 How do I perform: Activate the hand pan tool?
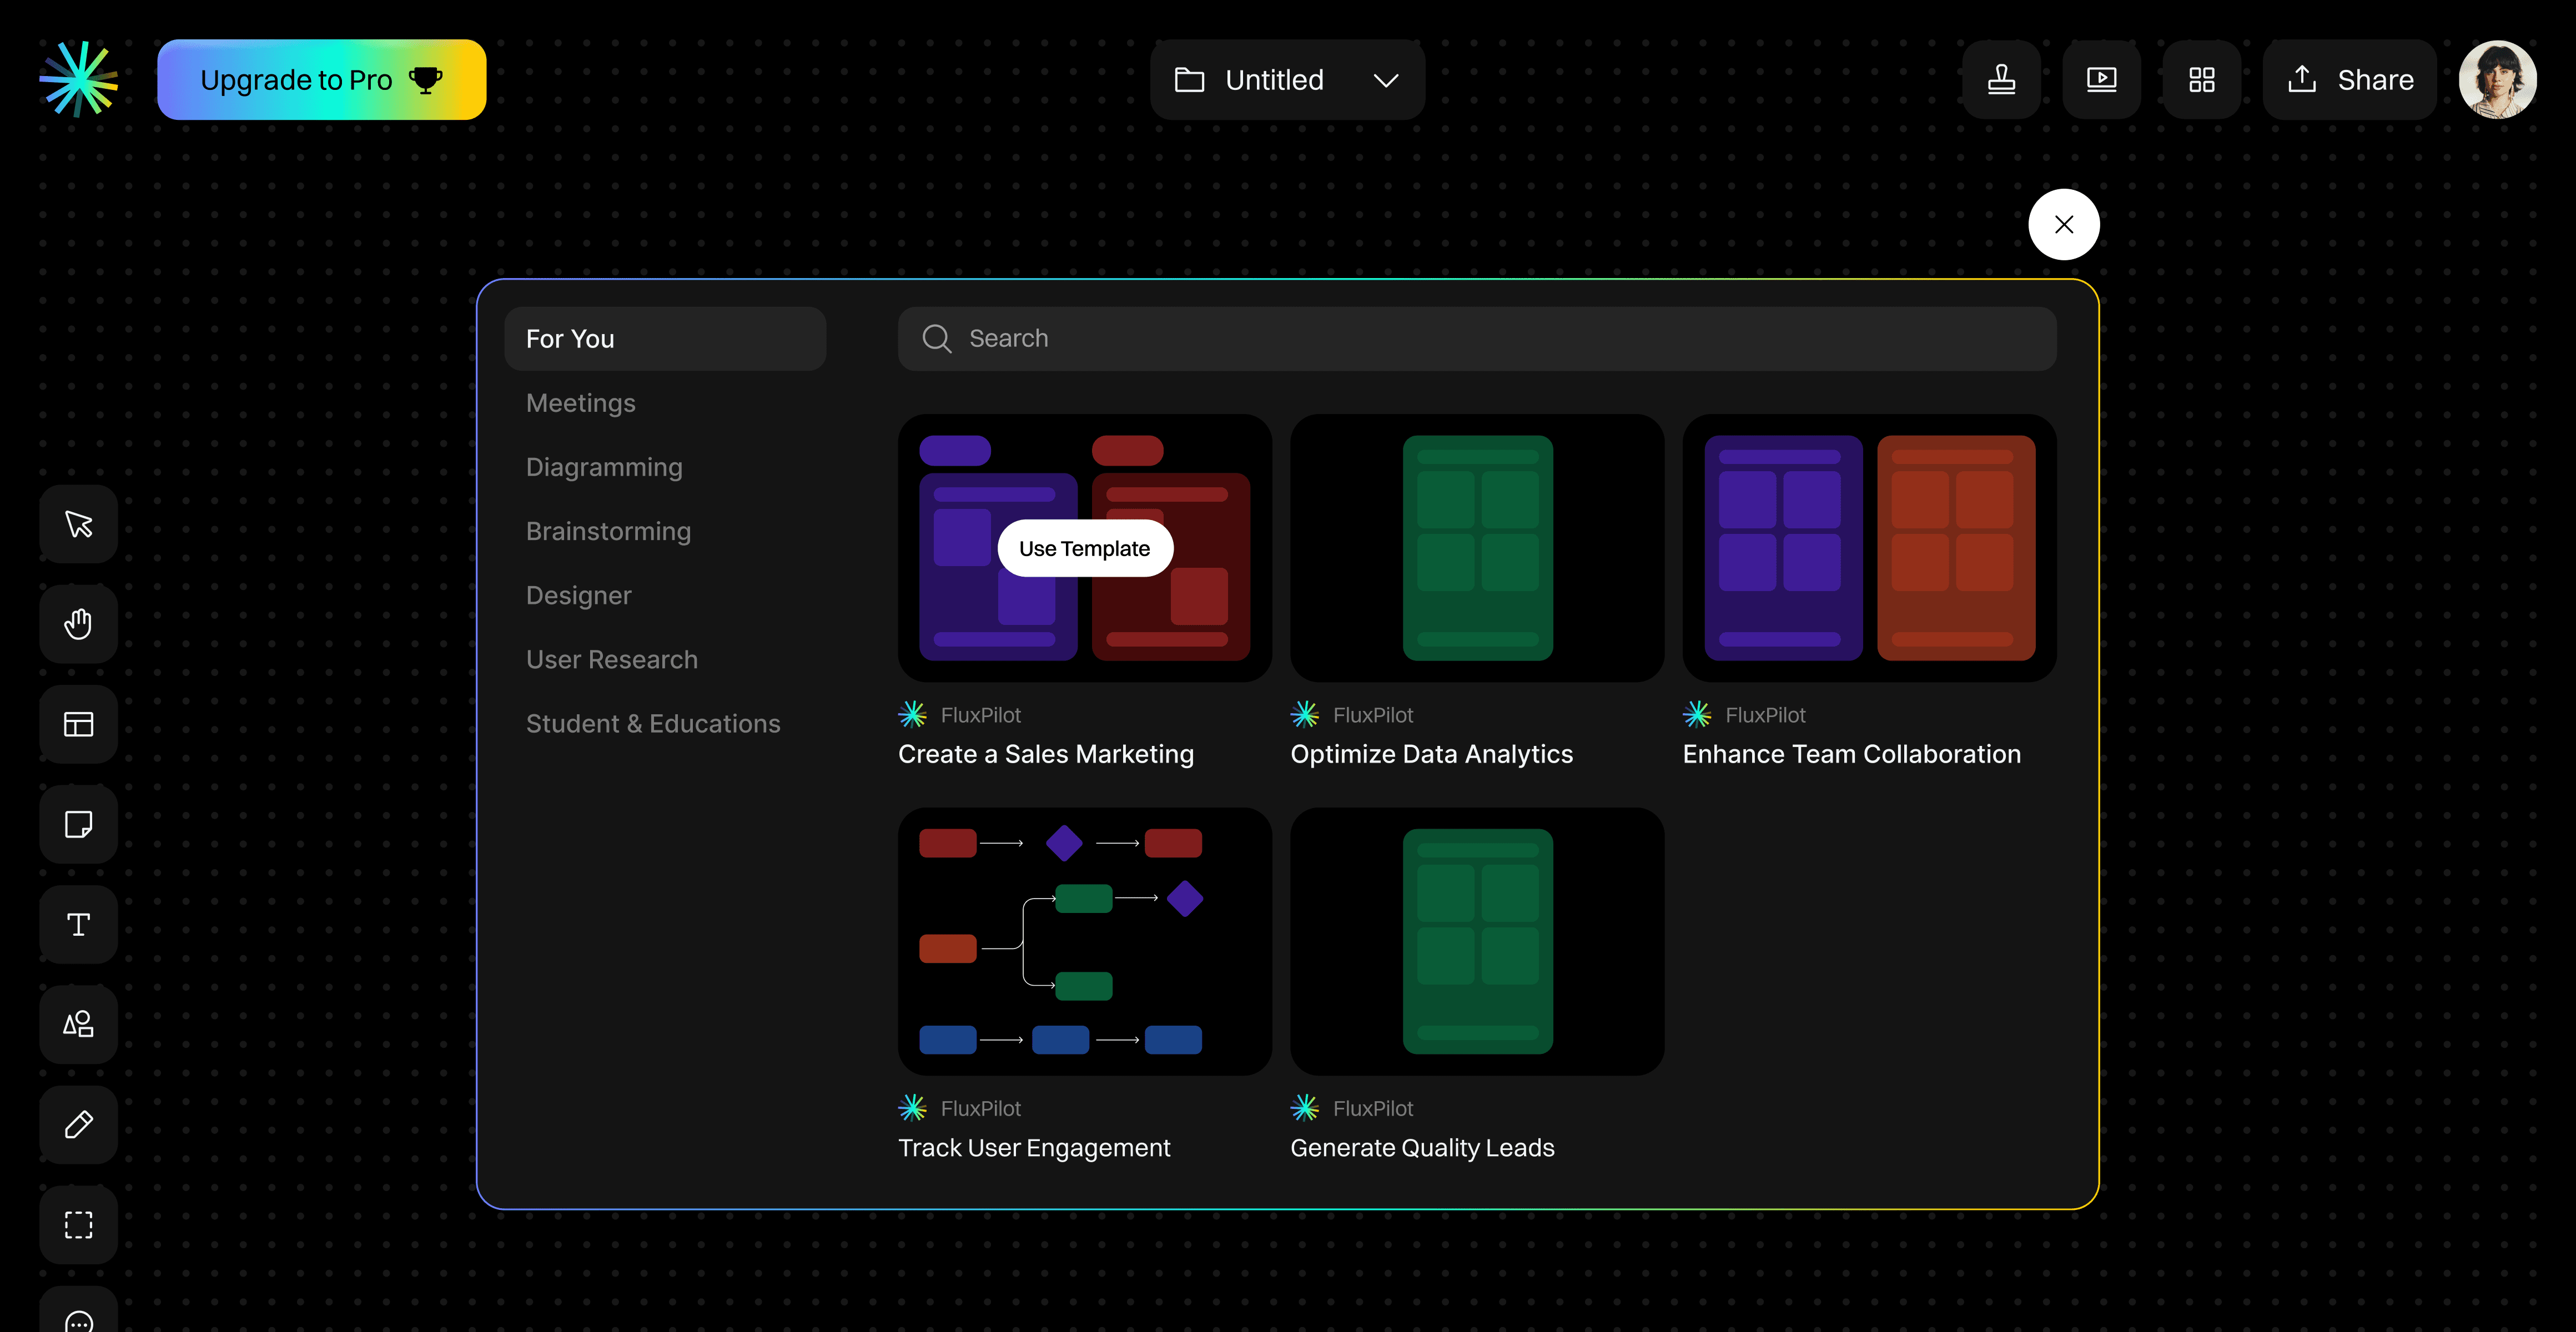click(78, 624)
